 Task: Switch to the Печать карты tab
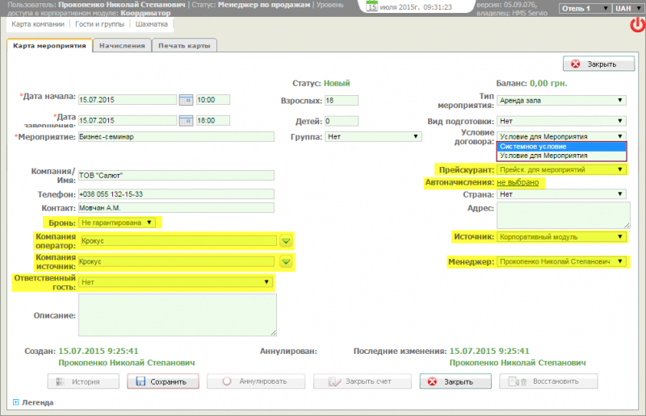(x=183, y=45)
